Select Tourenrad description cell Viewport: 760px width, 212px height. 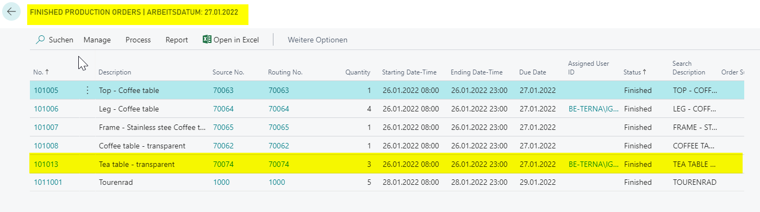116,183
